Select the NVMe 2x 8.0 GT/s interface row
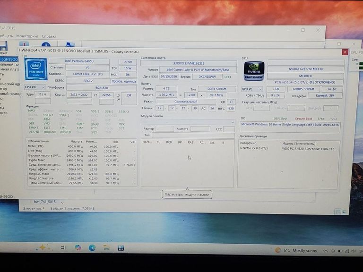 (254, 148)
